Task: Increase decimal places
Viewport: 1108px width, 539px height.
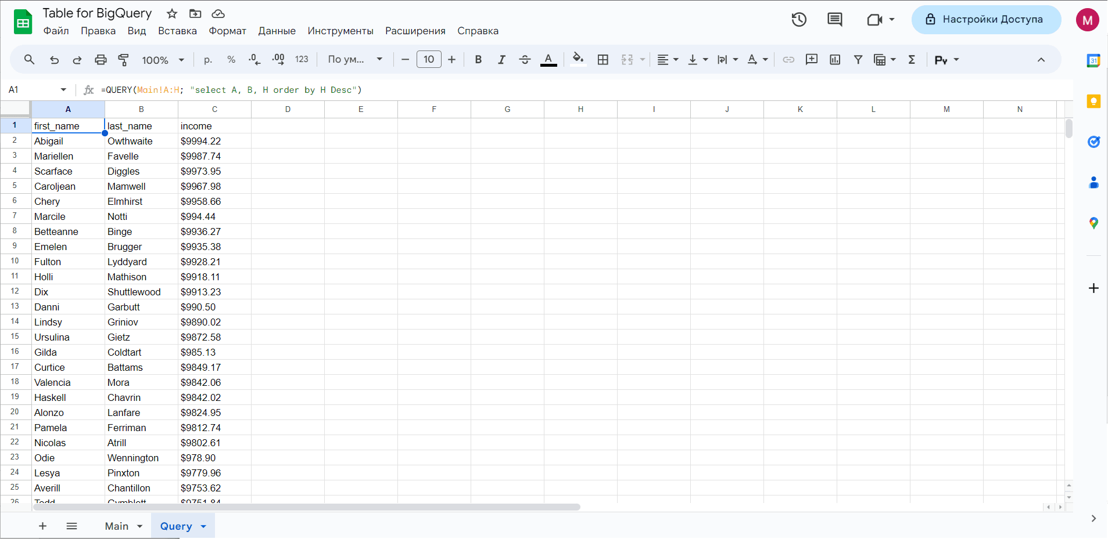Action: tap(278, 59)
